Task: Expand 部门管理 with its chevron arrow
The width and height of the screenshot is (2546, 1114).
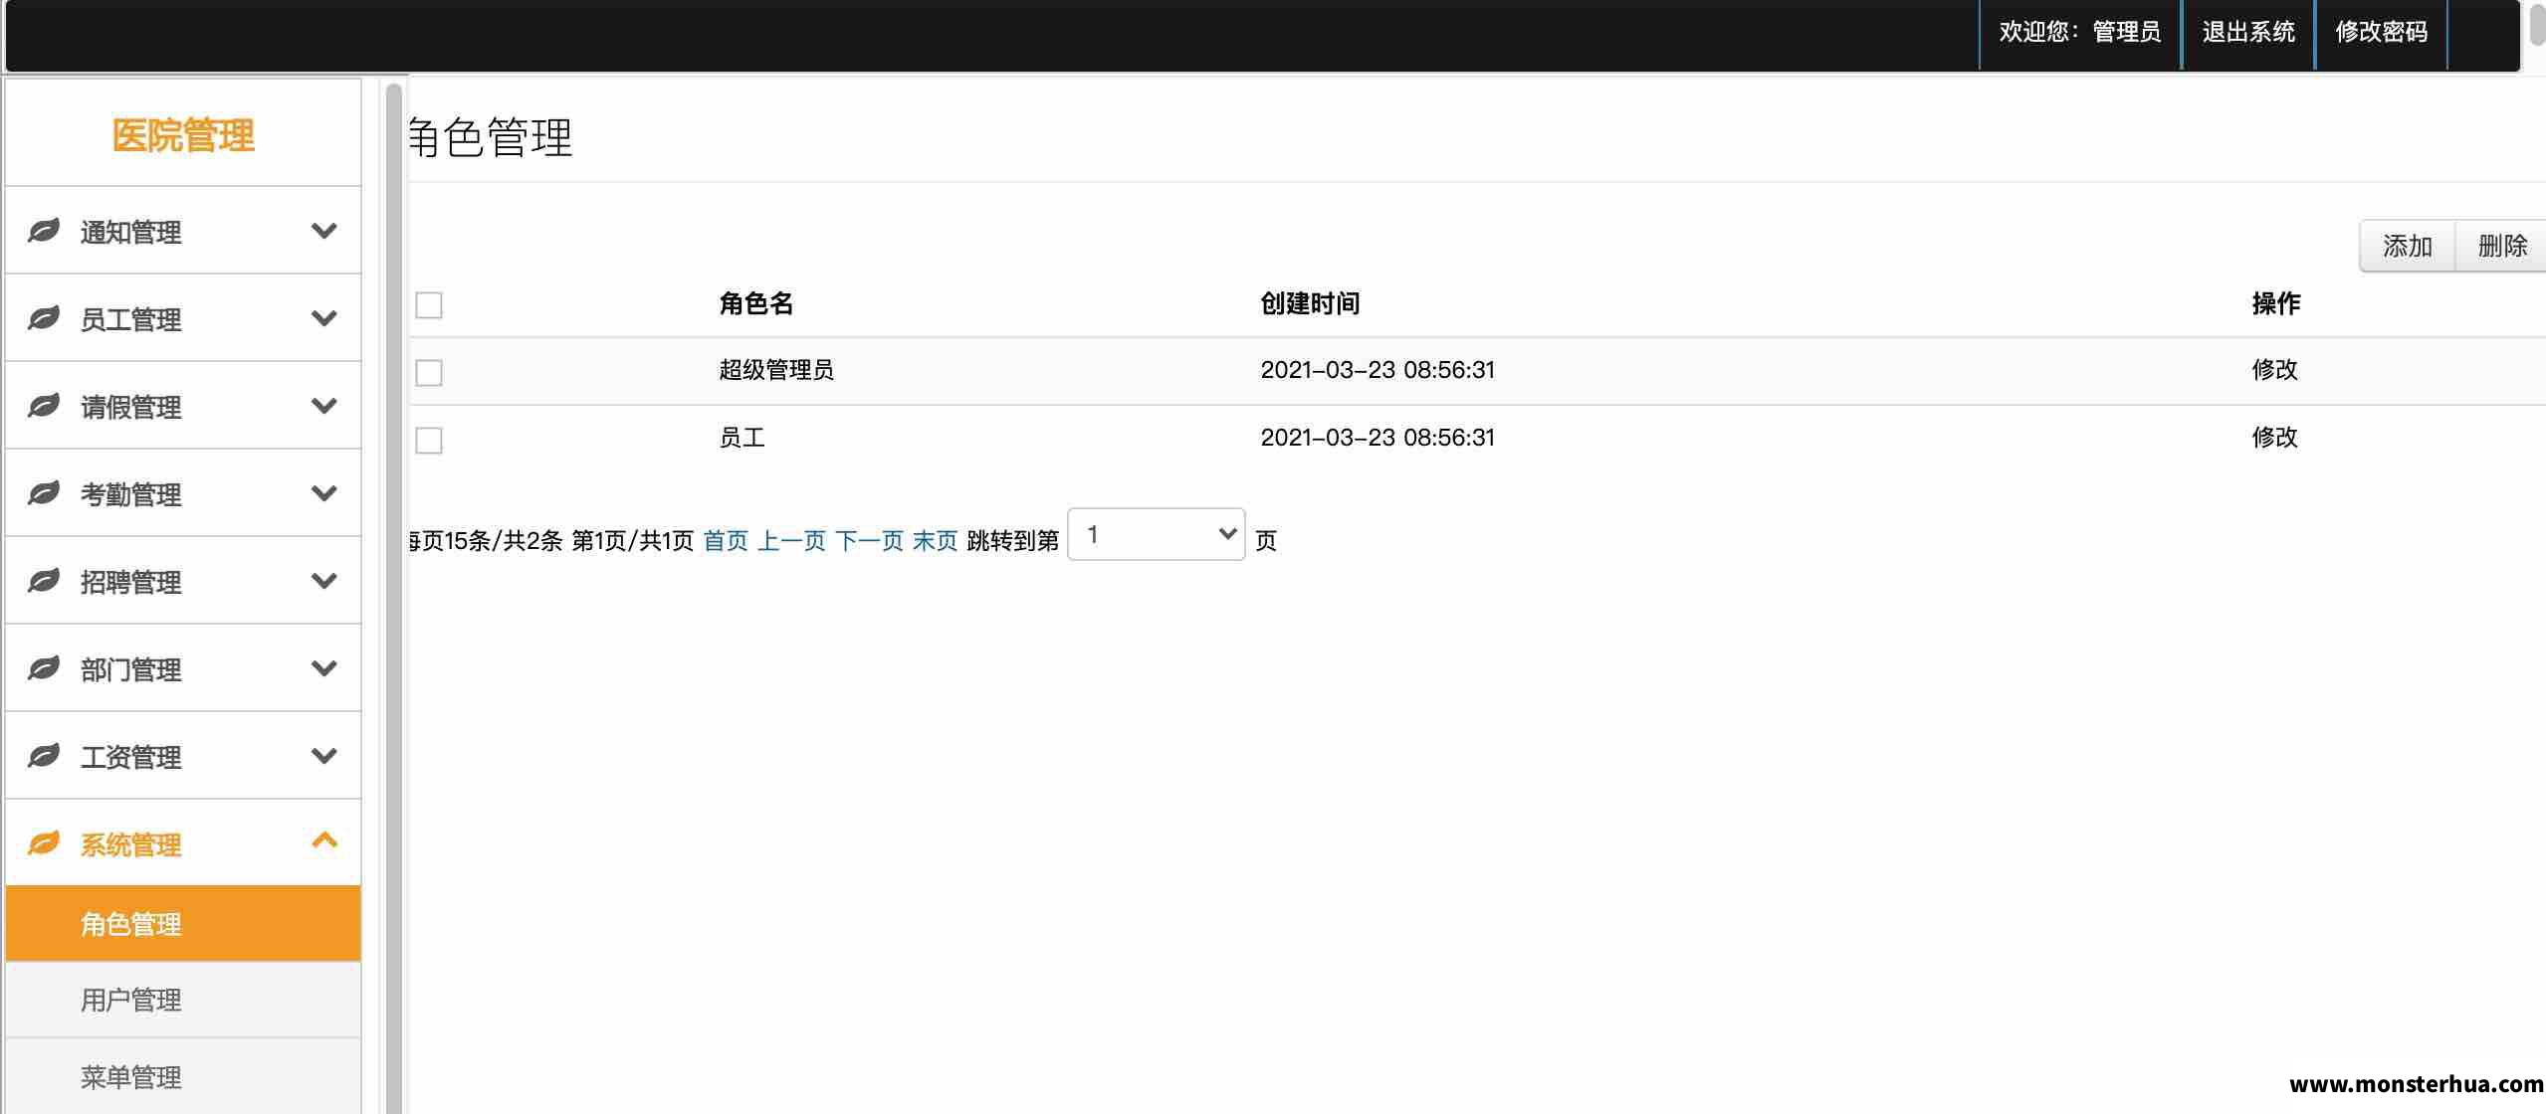Action: [323, 668]
